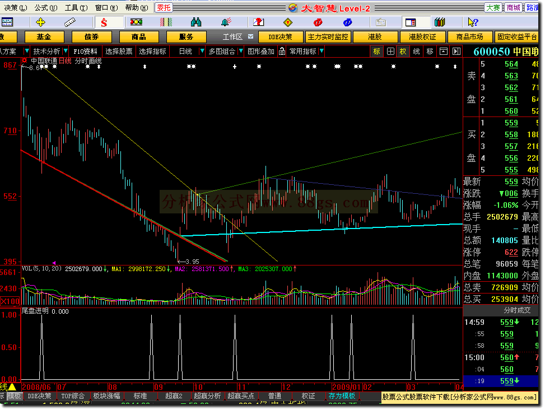Click the red gear icon beside 中国联通
Viewport: 545px width, 410px height.
click(x=24, y=61)
